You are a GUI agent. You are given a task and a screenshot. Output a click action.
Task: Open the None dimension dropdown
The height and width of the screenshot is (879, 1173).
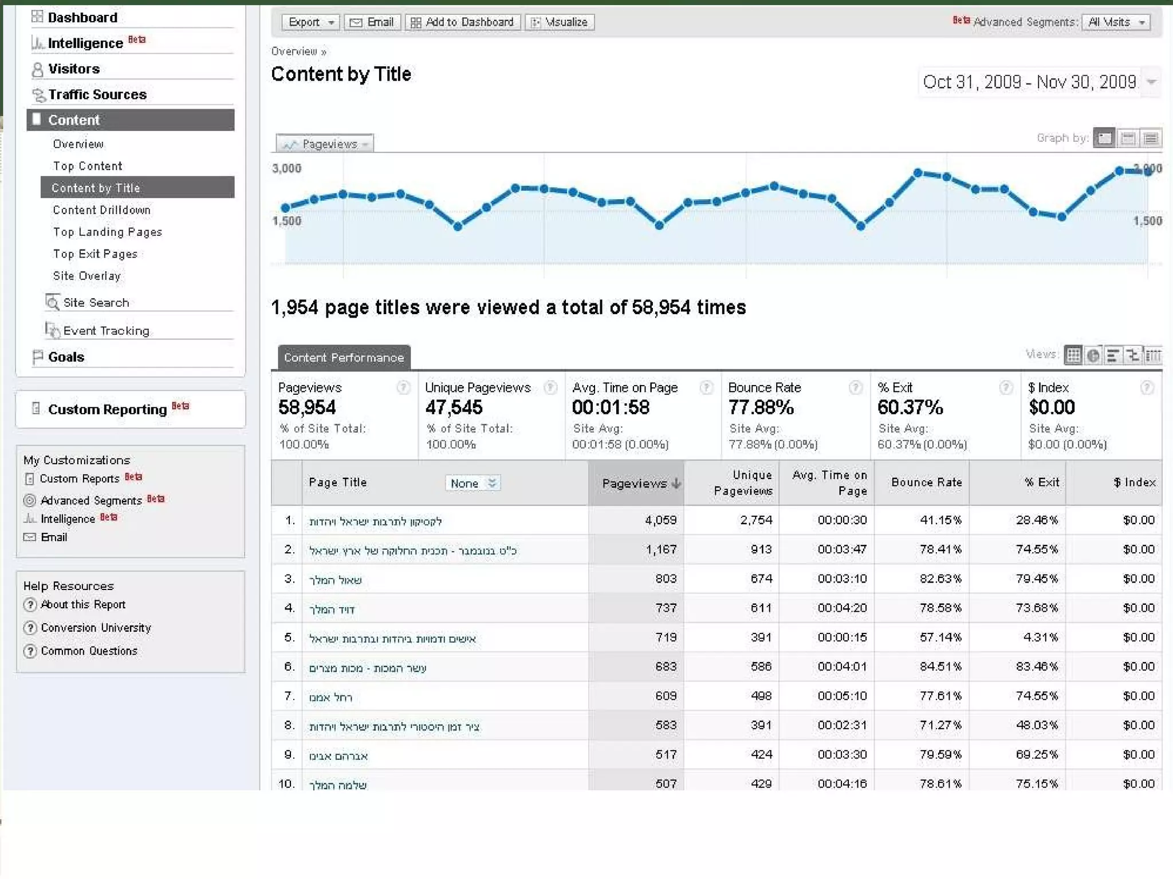[x=473, y=483]
